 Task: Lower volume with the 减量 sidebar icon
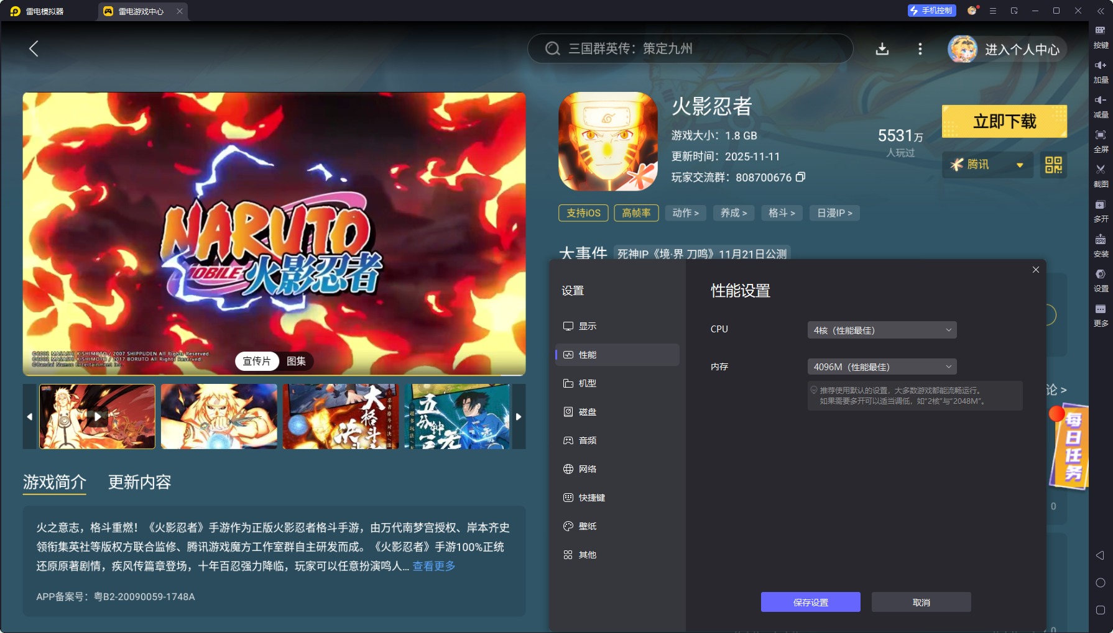1101,107
